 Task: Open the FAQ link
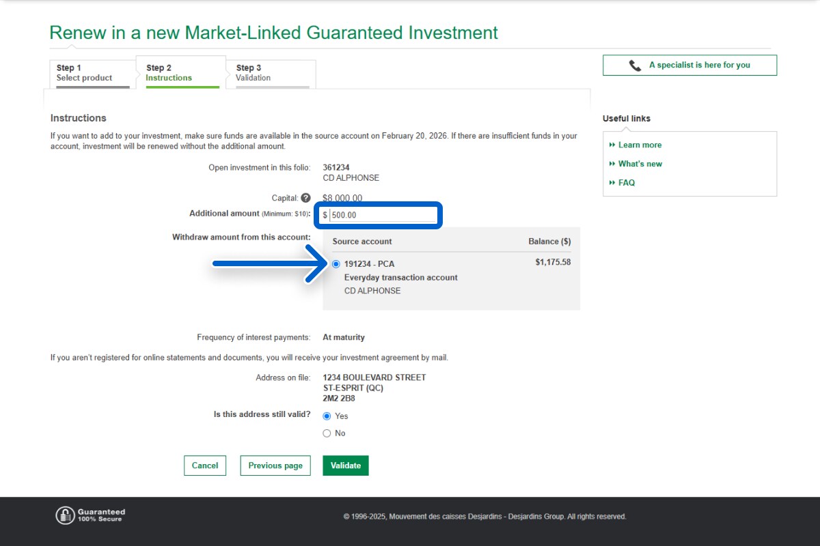[627, 183]
